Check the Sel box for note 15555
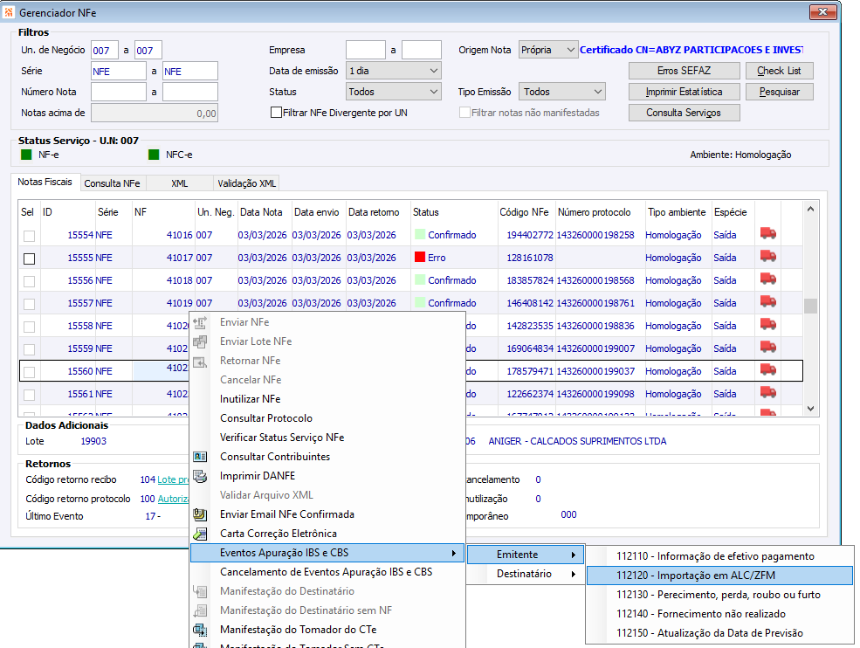Screen dimensions: 860x648 click(30, 259)
